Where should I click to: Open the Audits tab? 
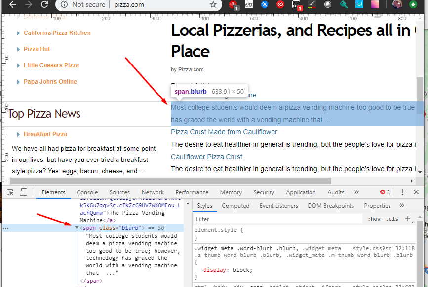point(336,192)
